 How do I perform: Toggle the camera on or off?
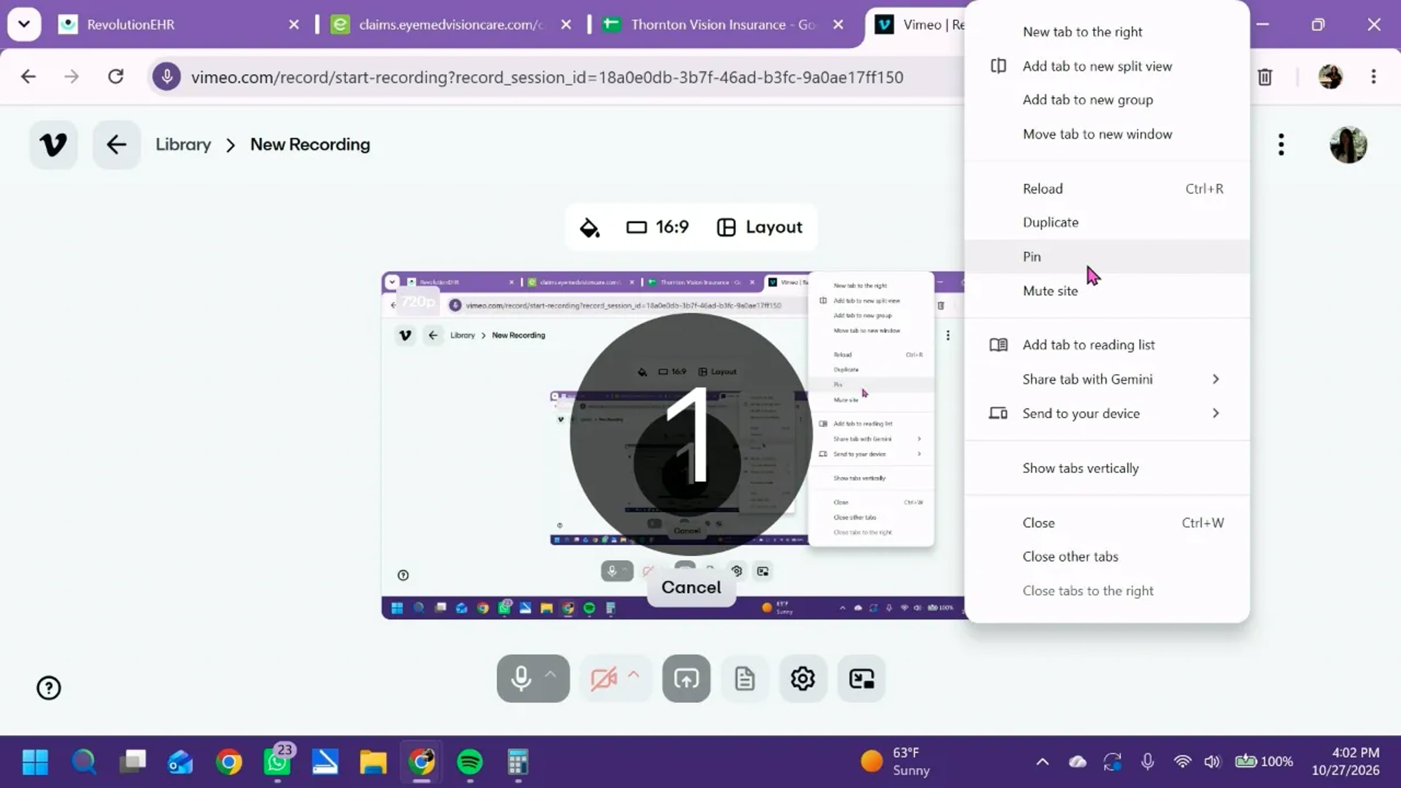tap(603, 678)
